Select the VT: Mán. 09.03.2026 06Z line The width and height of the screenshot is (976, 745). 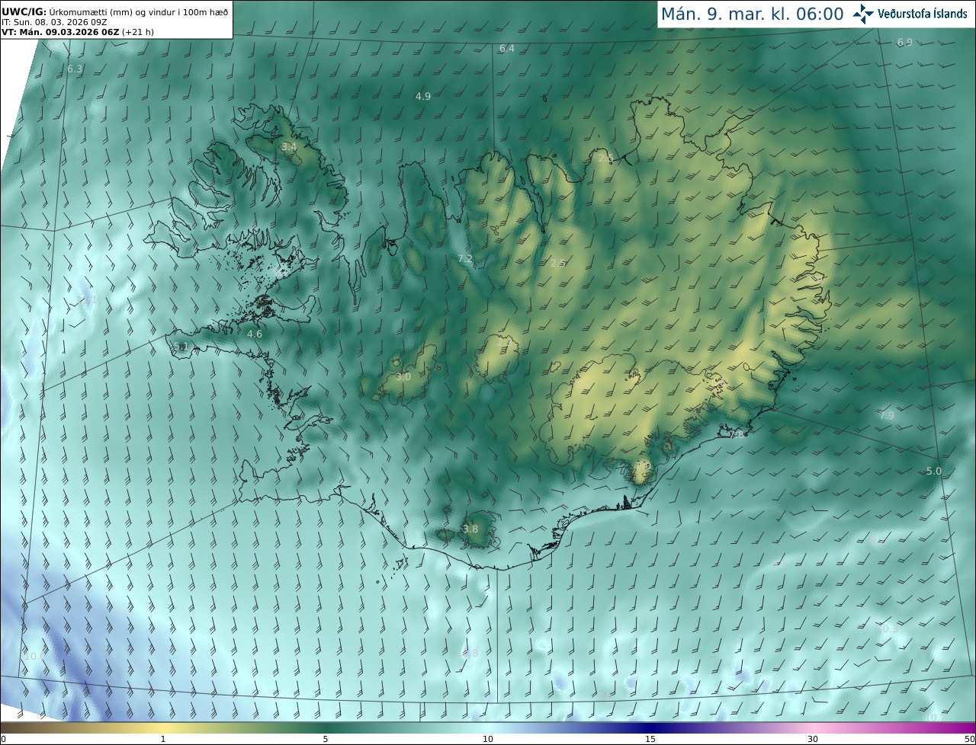pos(78,32)
